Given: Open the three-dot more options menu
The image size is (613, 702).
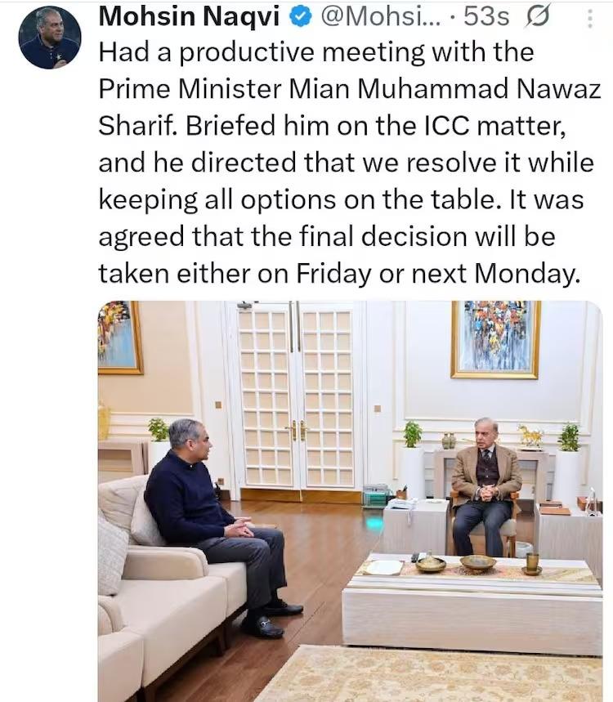Looking at the screenshot, I should (x=590, y=19).
